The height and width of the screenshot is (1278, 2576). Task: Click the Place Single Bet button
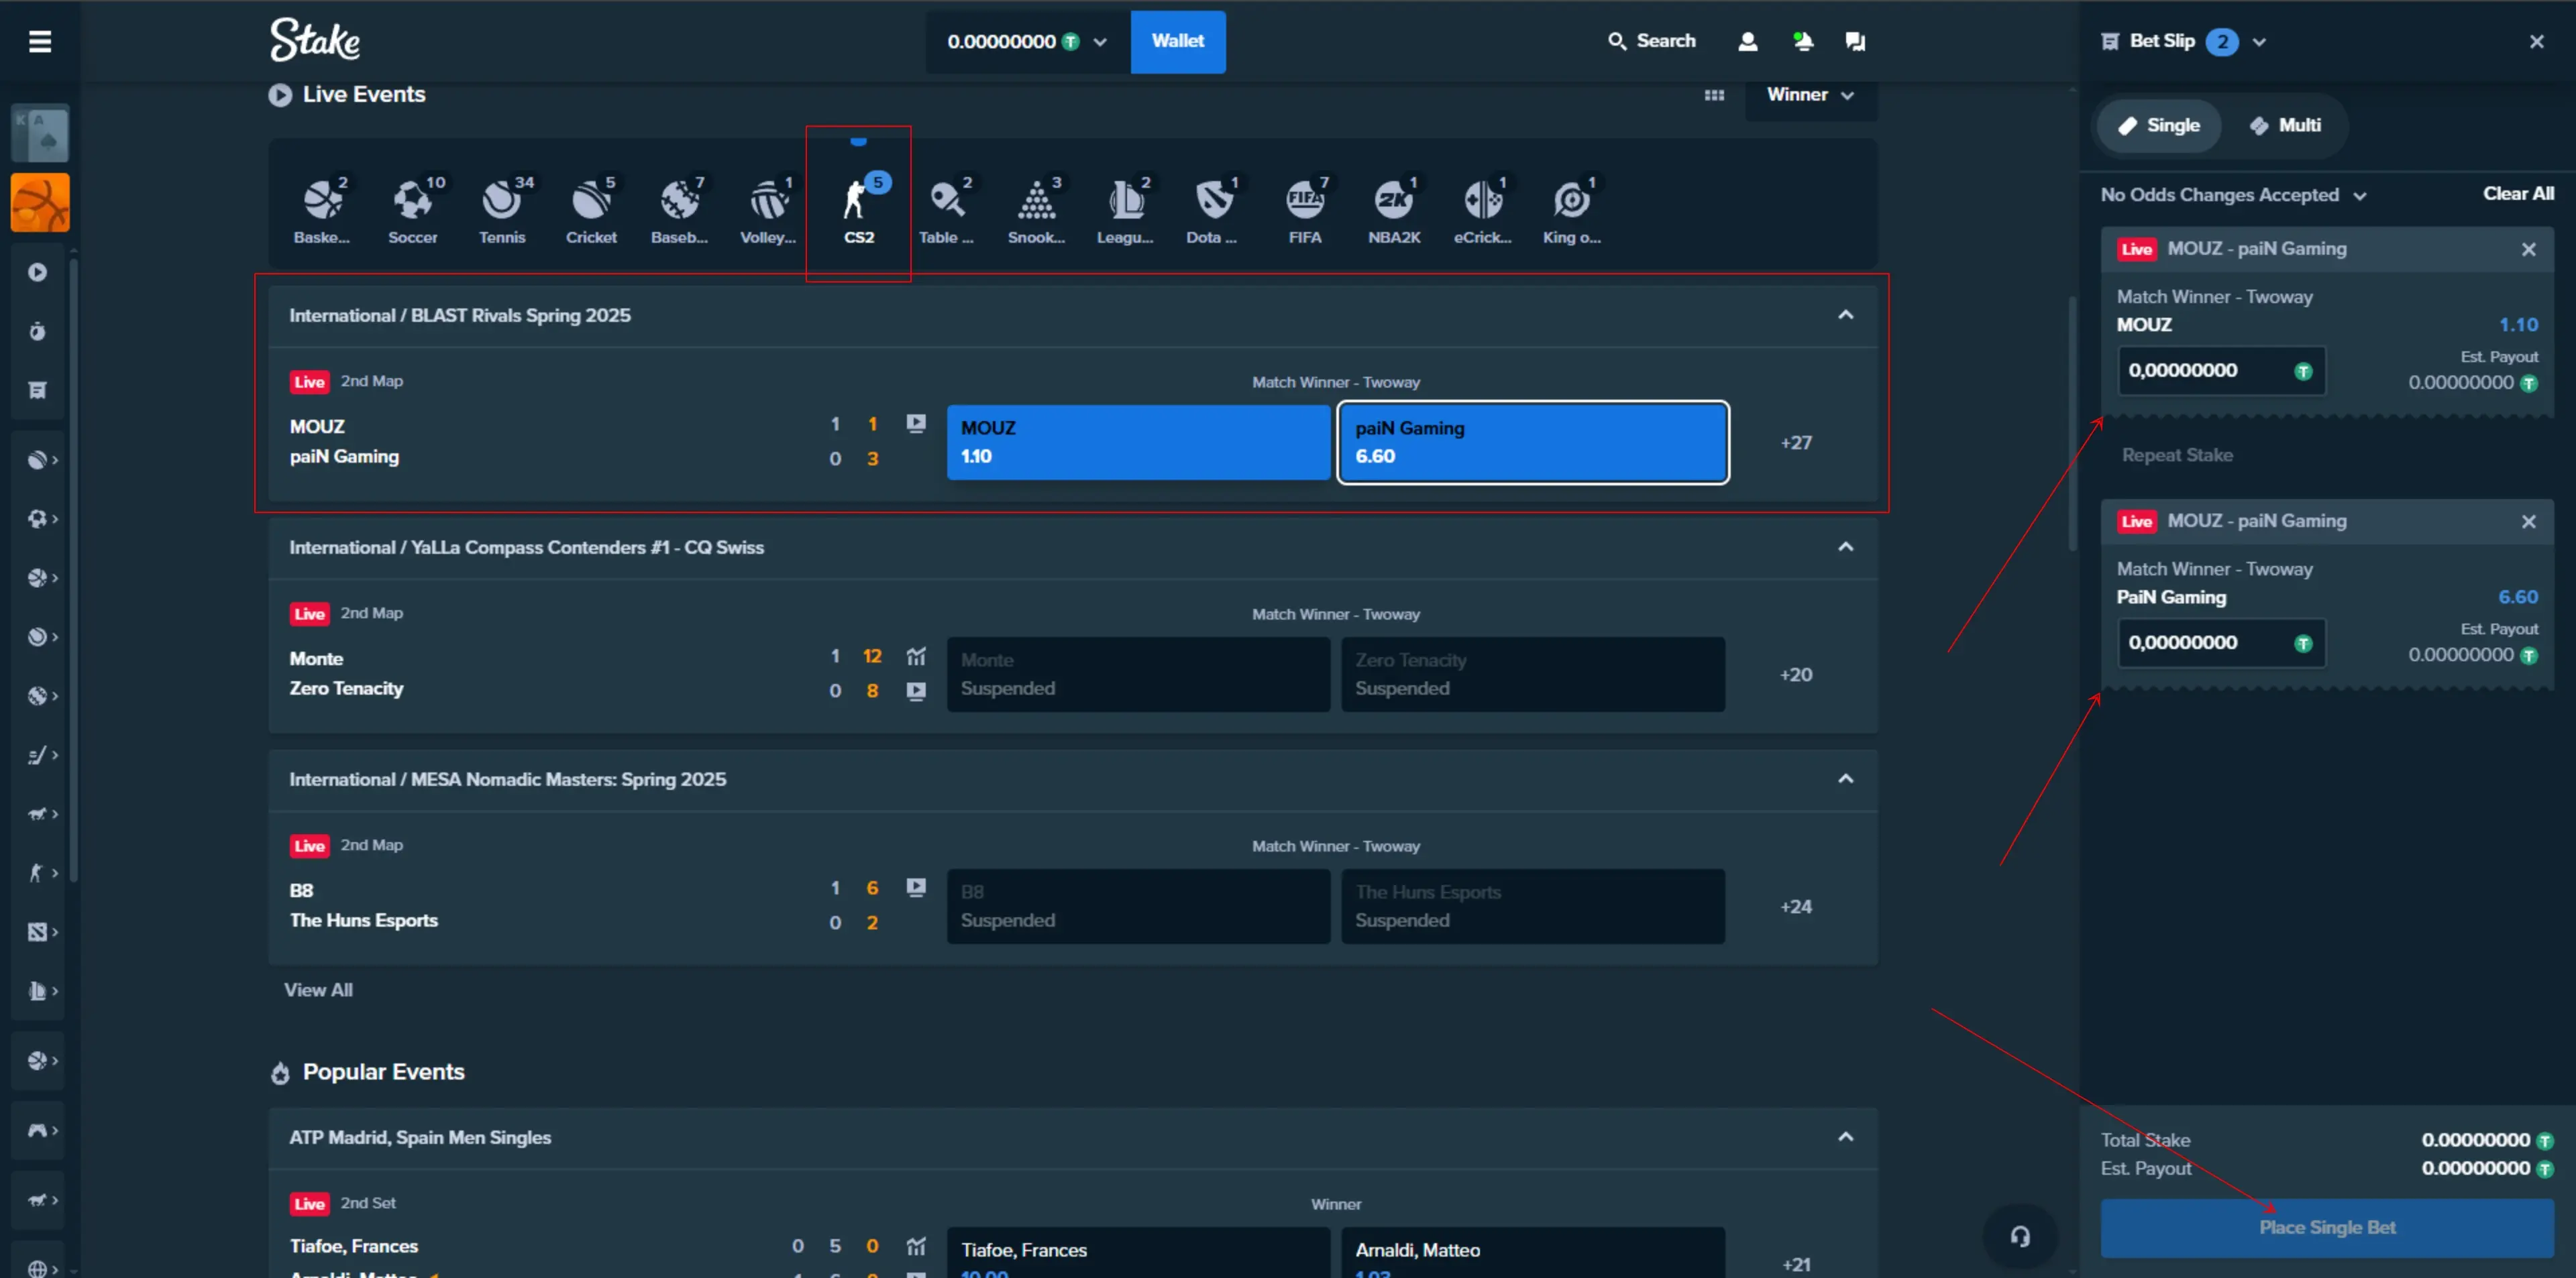click(x=2327, y=1227)
